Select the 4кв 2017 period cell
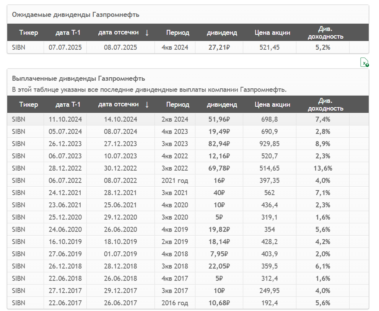The height and width of the screenshot is (311, 379). tap(175, 278)
